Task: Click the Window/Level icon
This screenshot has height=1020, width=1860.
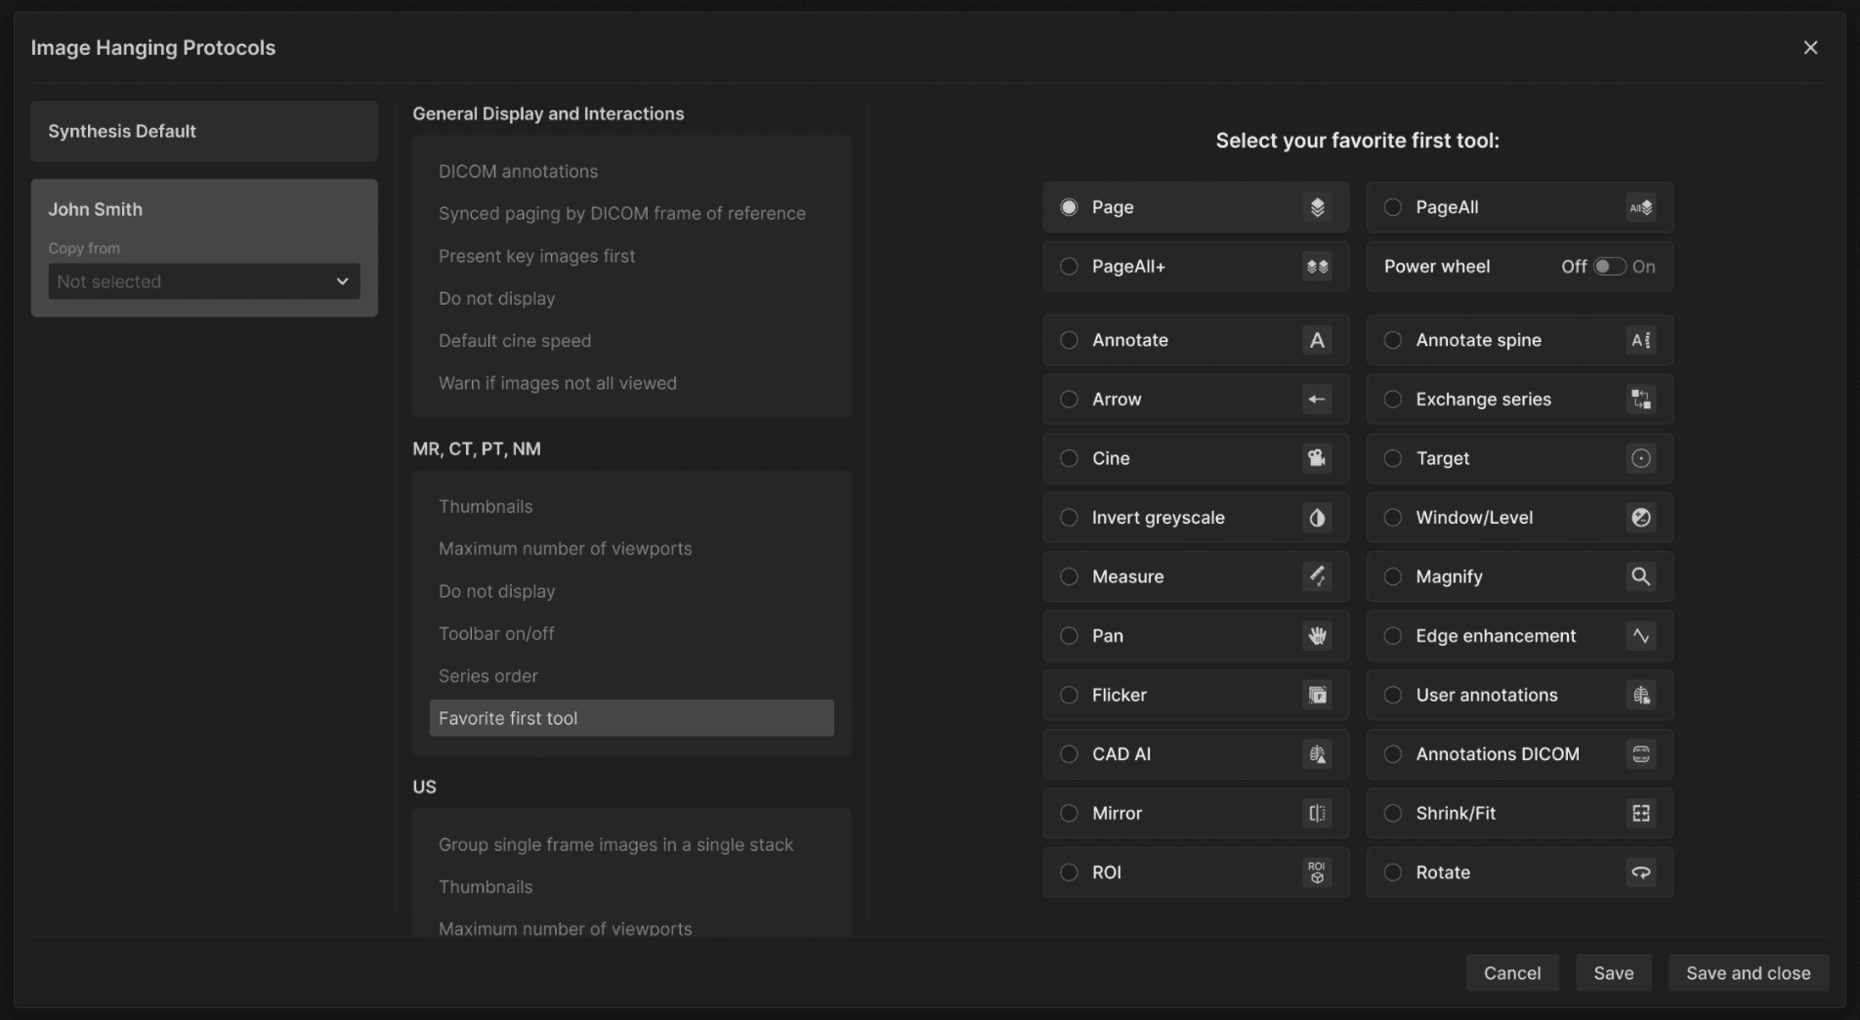Action: click(x=1640, y=518)
